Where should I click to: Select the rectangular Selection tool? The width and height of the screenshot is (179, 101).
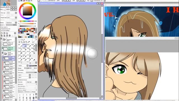pos(19,40)
